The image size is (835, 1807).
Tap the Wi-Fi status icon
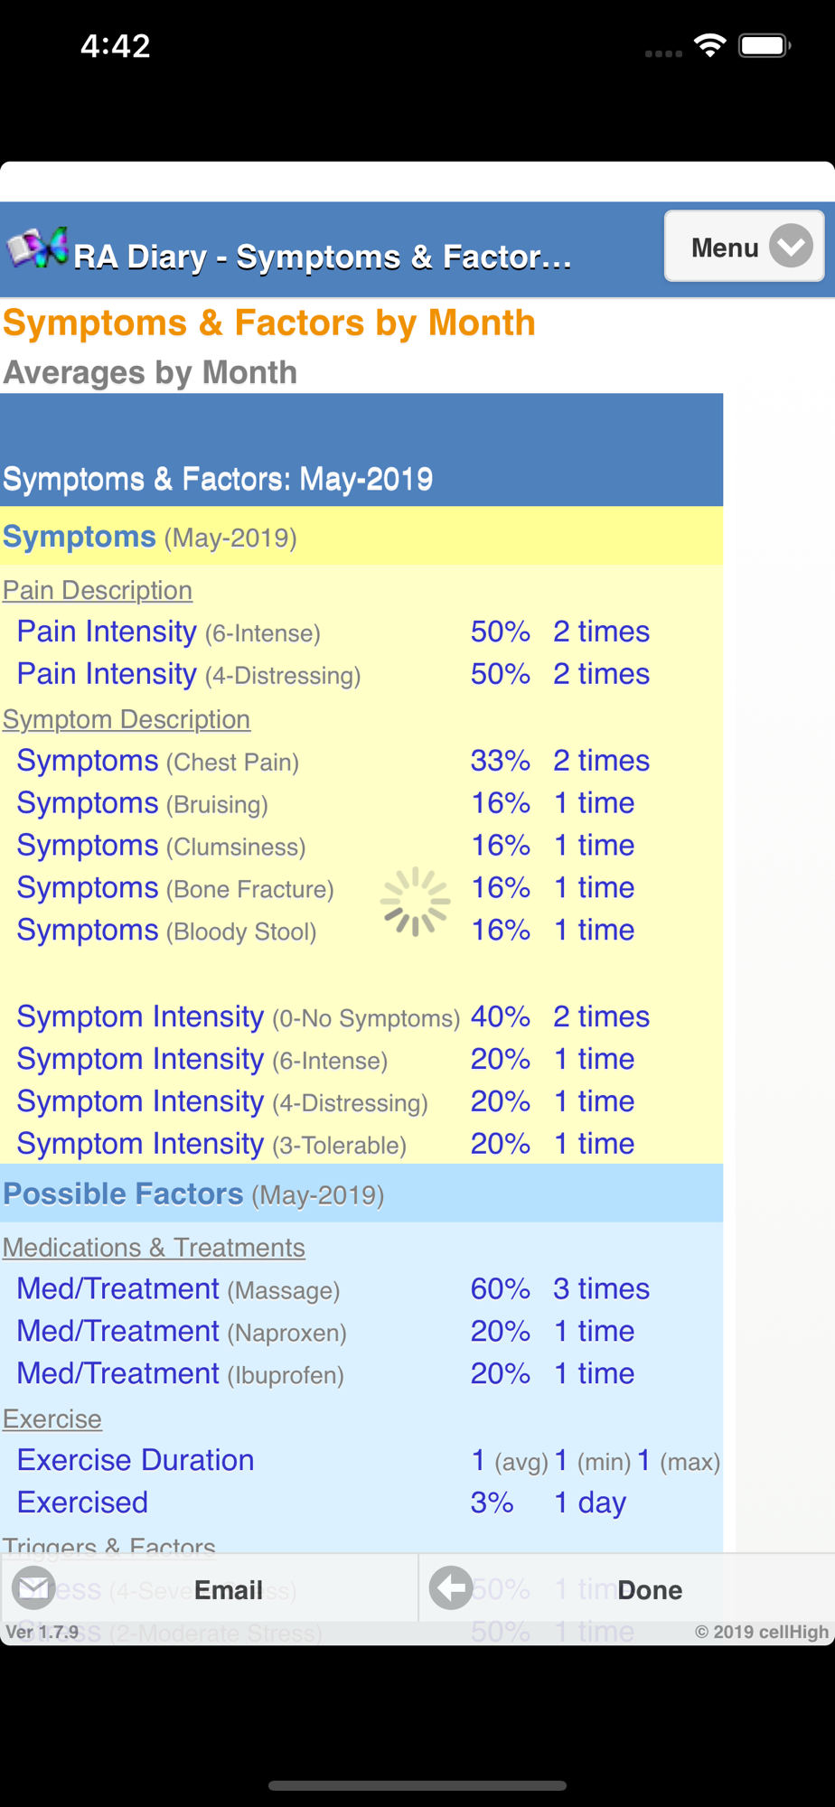[710, 45]
